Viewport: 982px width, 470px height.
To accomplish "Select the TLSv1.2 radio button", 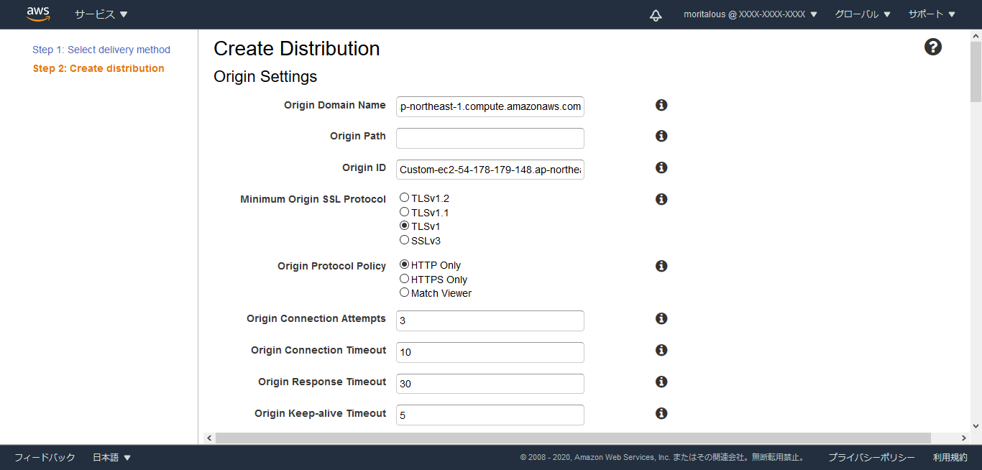I will 405,198.
